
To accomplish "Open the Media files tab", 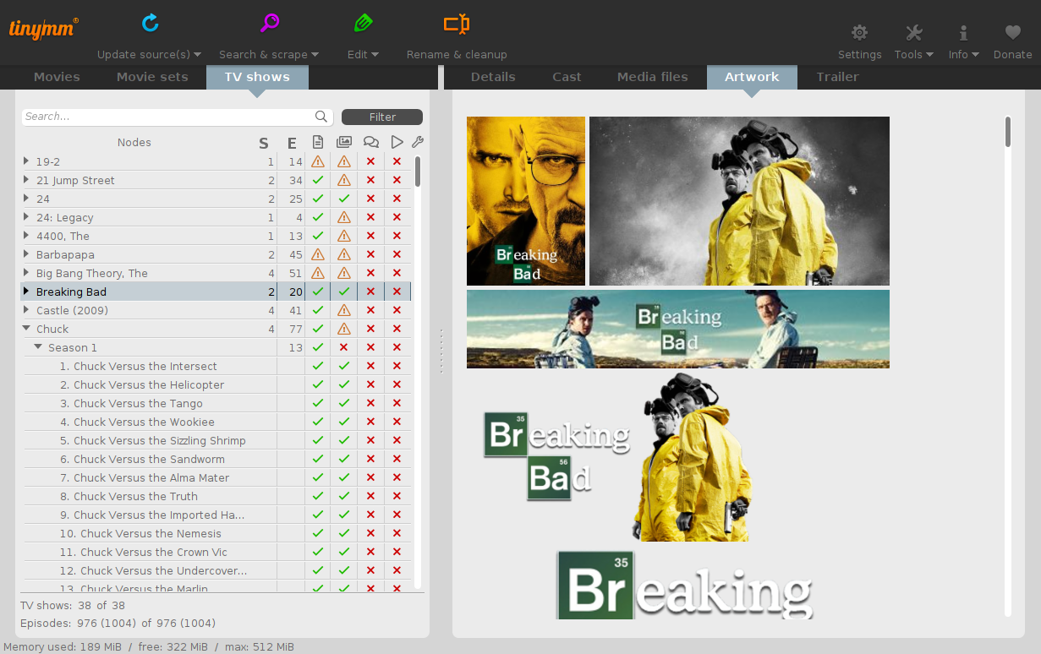I will click(653, 77).
